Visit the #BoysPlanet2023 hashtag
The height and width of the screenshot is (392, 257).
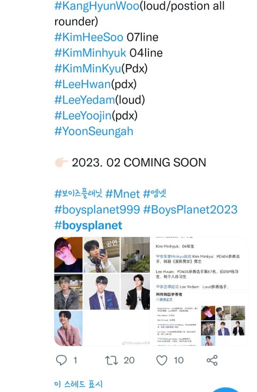click(190, 210)
